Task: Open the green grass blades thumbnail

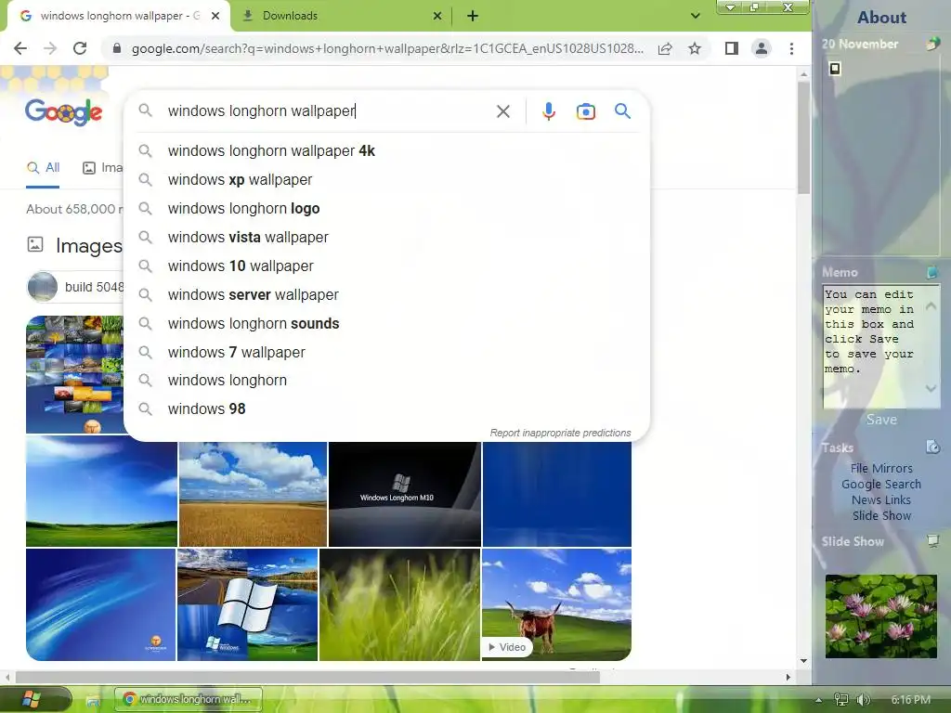Action: pyautogui.click(x=399, y=604)
